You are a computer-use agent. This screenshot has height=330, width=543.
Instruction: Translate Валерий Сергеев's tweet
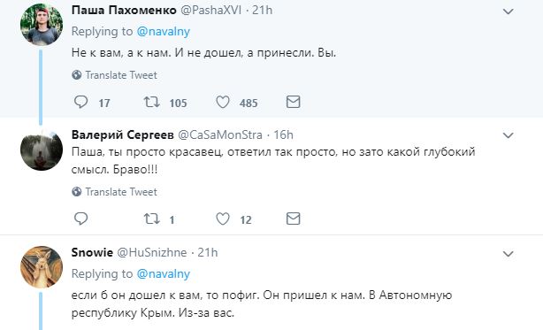(x=115, y=192)
